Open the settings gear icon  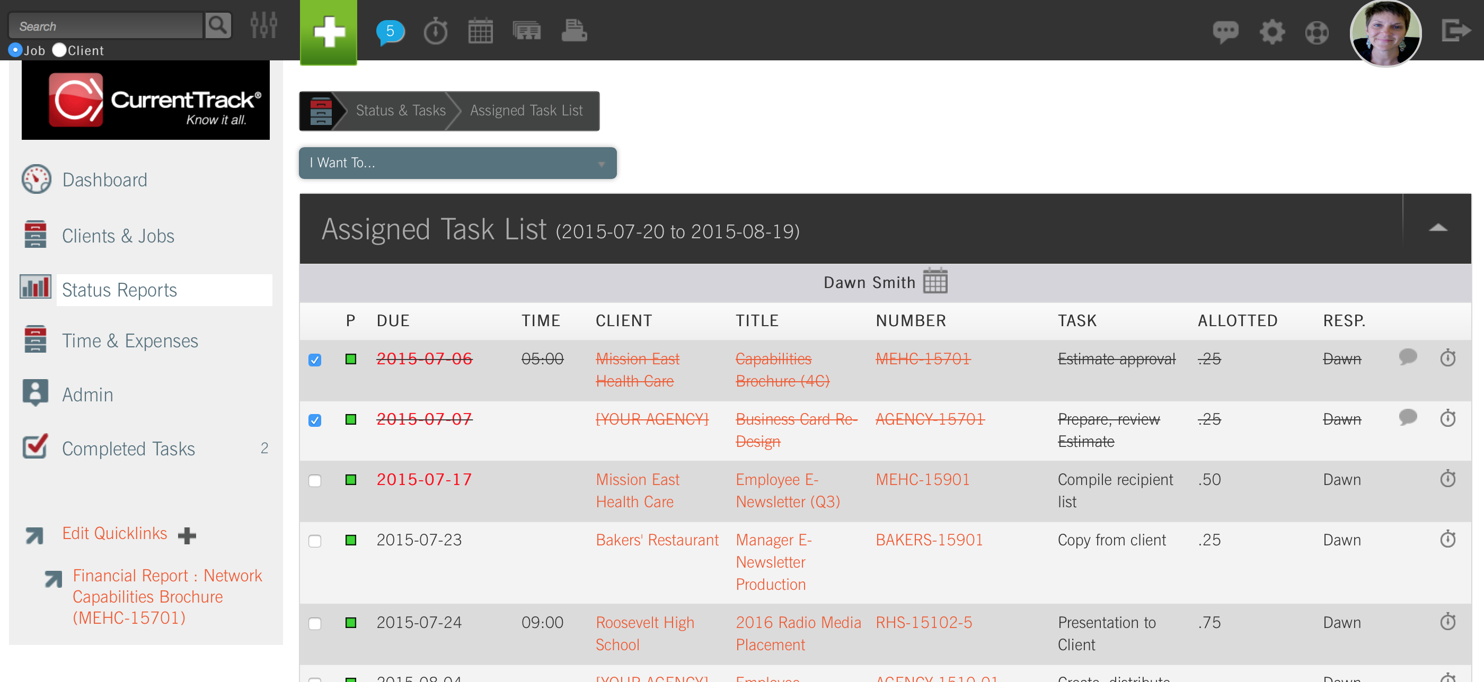pyautogui.click(x=1272, y=32)
